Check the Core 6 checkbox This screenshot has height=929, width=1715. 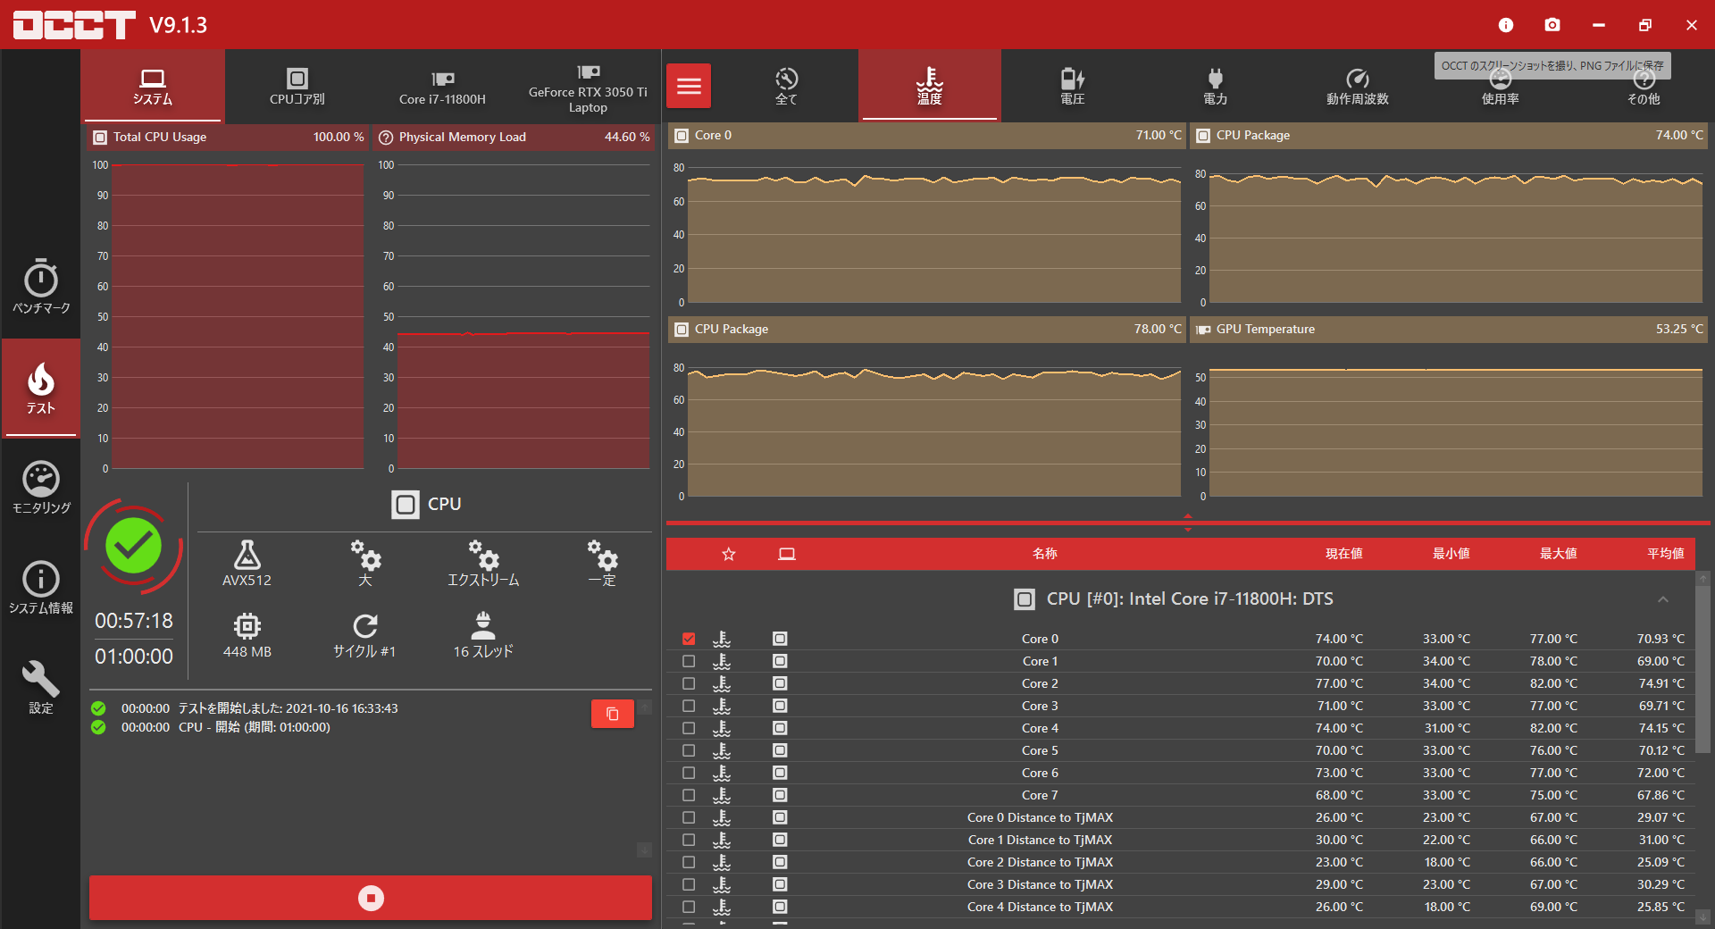tap(689, 773)
